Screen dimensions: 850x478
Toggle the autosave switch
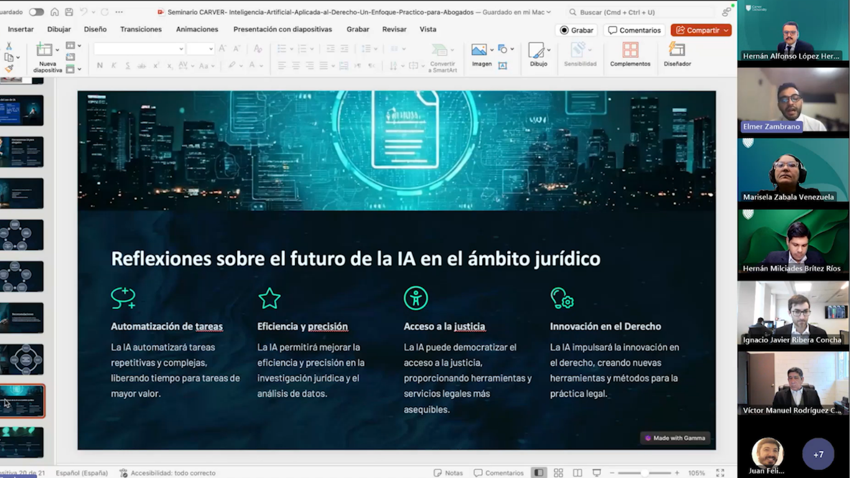pos(36,12)
